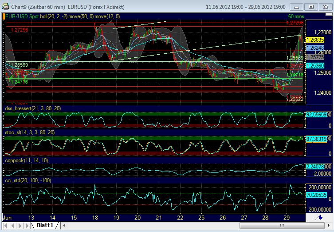Maximize the Chart9 window
The height and width of the screenshot is (232, 334).
pos(311,7)
